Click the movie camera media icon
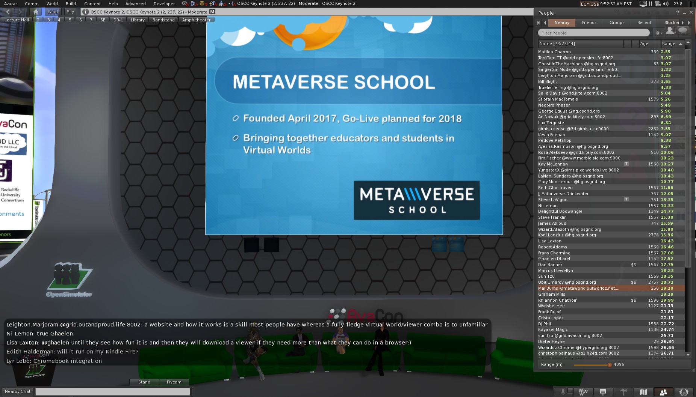 coord(658,4)
